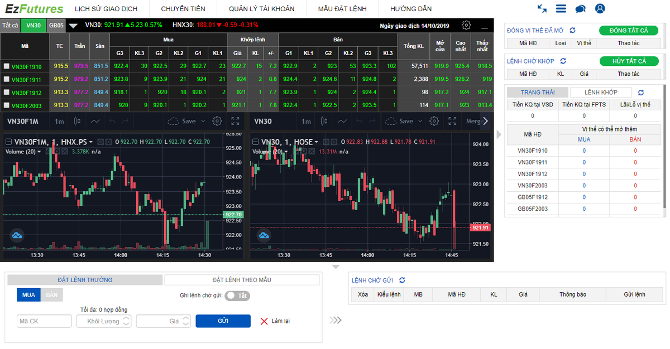
Task: Tick the VN30F2003 row checkbox
Action: pos(6,105)
